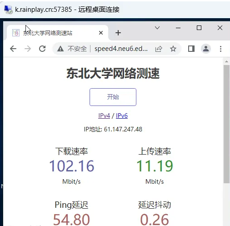
Task: Open the Chrome three-dot menu
Action: click(220, 49)
